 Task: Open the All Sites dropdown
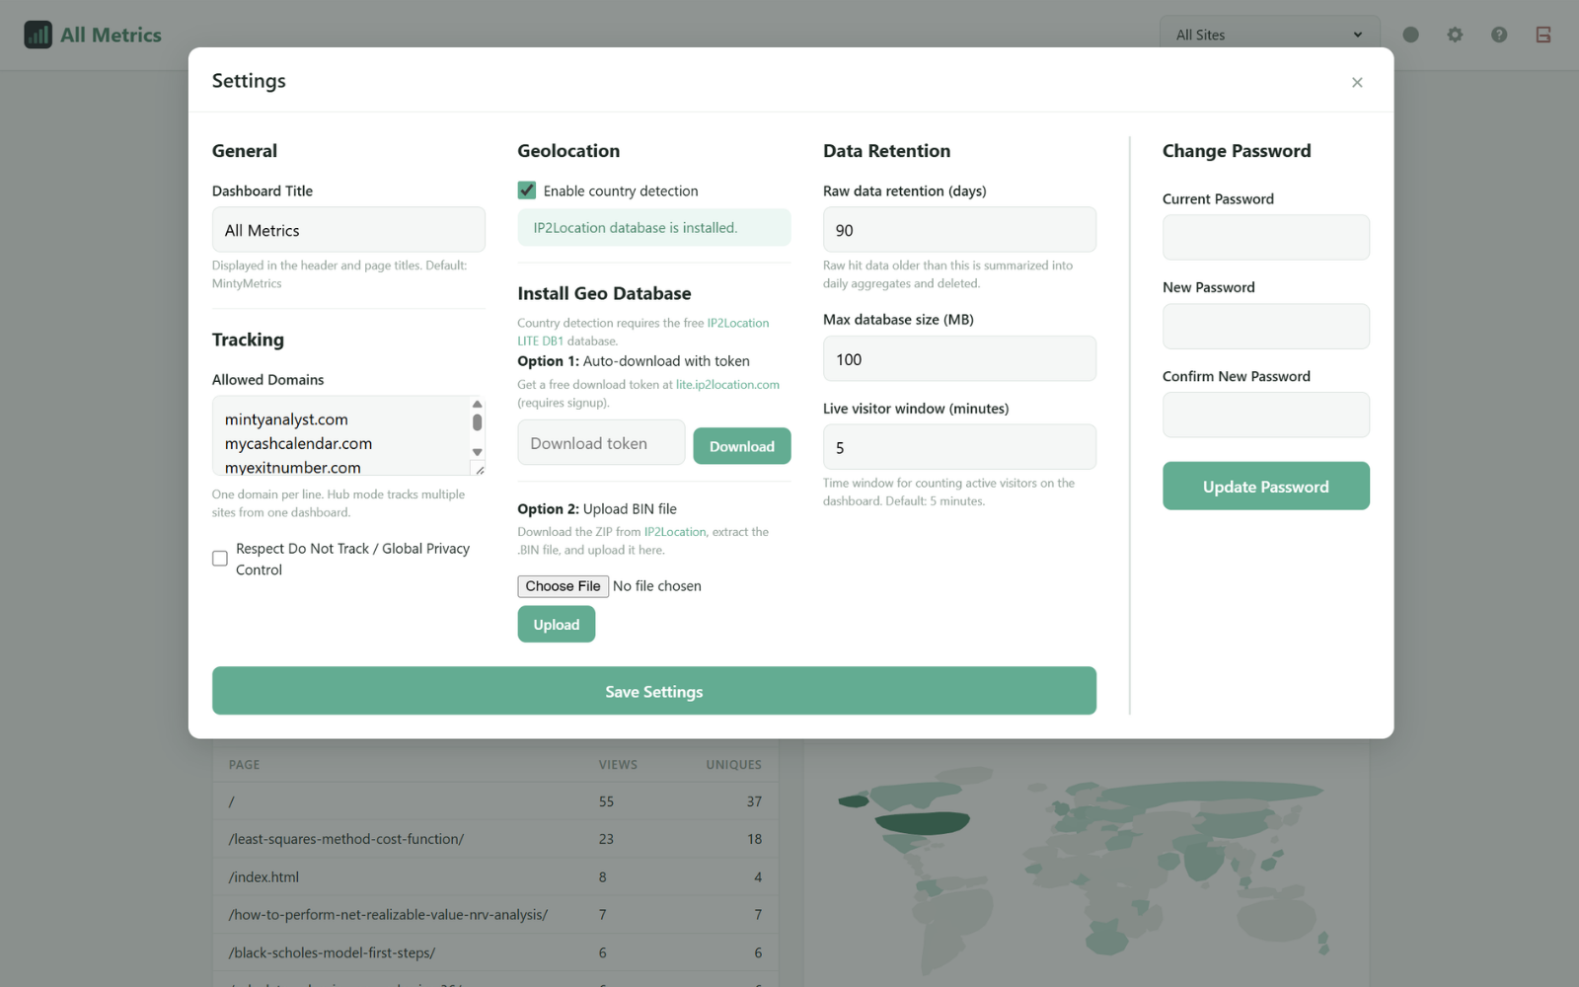click(1269, 35)
